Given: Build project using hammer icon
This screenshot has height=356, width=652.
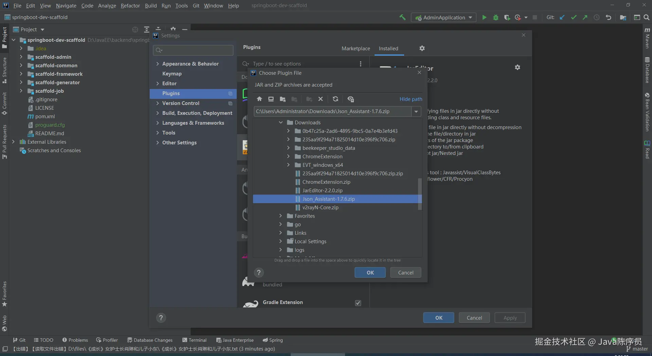Looking at the screenshot, I should click(x=402, y=17).
